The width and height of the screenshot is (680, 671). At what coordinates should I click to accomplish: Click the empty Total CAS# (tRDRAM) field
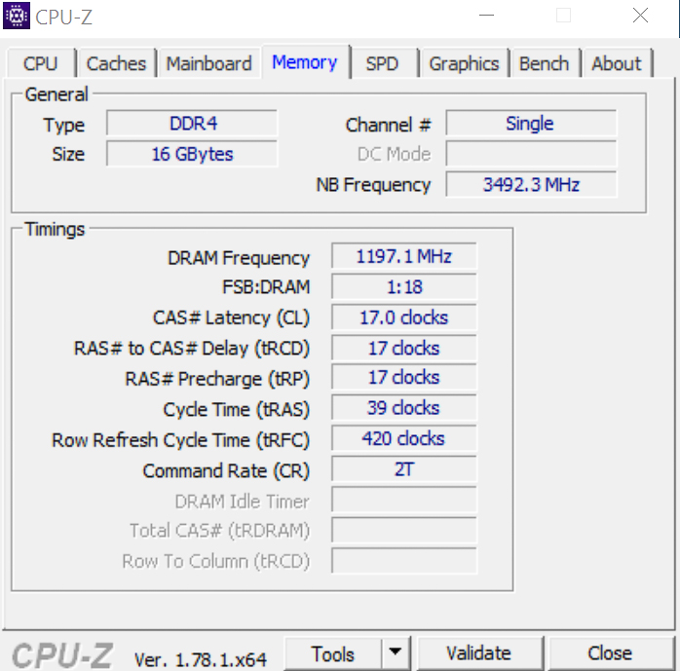[x=404, y=530]
